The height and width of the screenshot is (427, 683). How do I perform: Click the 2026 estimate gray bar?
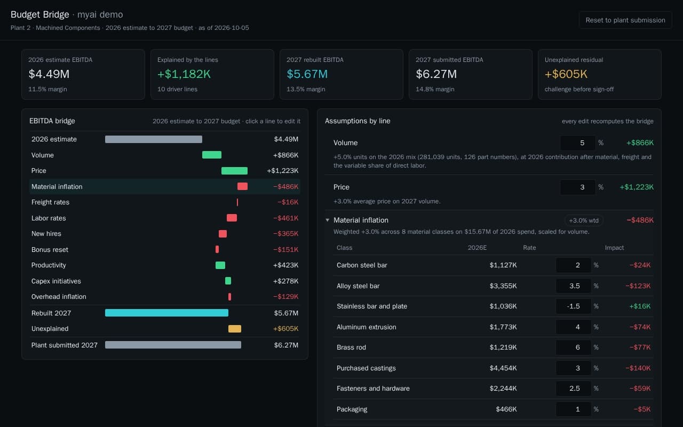pyautogui.click(x=154, y=139)
